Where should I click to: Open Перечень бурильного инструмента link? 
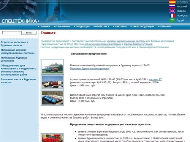90,69
